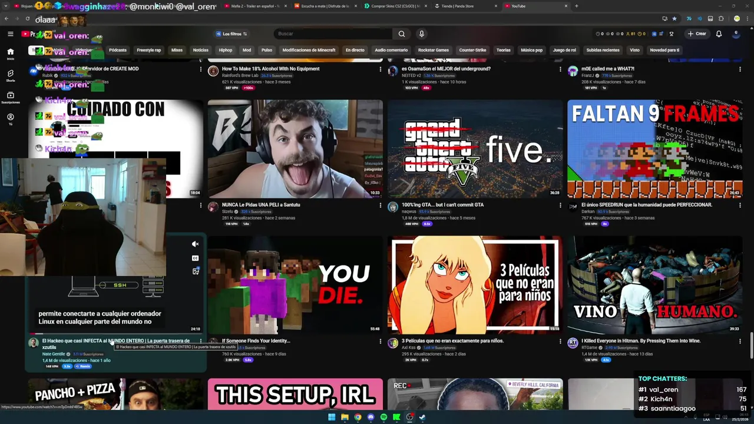This screenshot has width=754, height=424.
Task: Open the grand theft auto five thumbnail
Action: [x=475, y=149]
